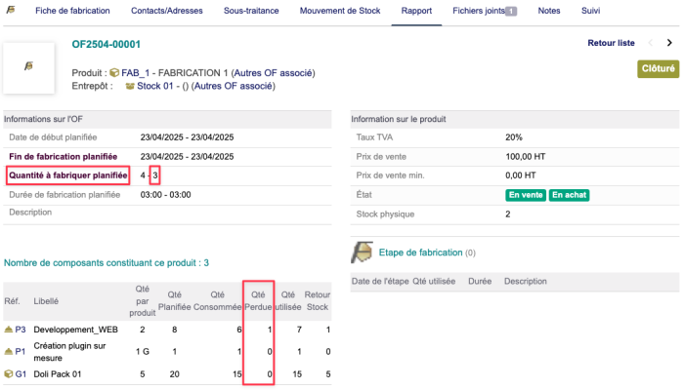Click the product cube icon before FAB_1

coord(114,73)
